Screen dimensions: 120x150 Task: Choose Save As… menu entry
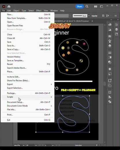point(27,46)
